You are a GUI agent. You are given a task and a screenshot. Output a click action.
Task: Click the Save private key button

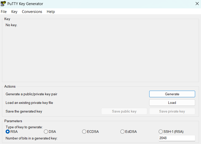click(x=172, y=111)
